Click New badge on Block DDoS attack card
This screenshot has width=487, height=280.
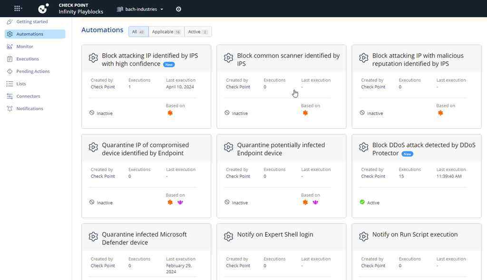(x=407, y=154)
